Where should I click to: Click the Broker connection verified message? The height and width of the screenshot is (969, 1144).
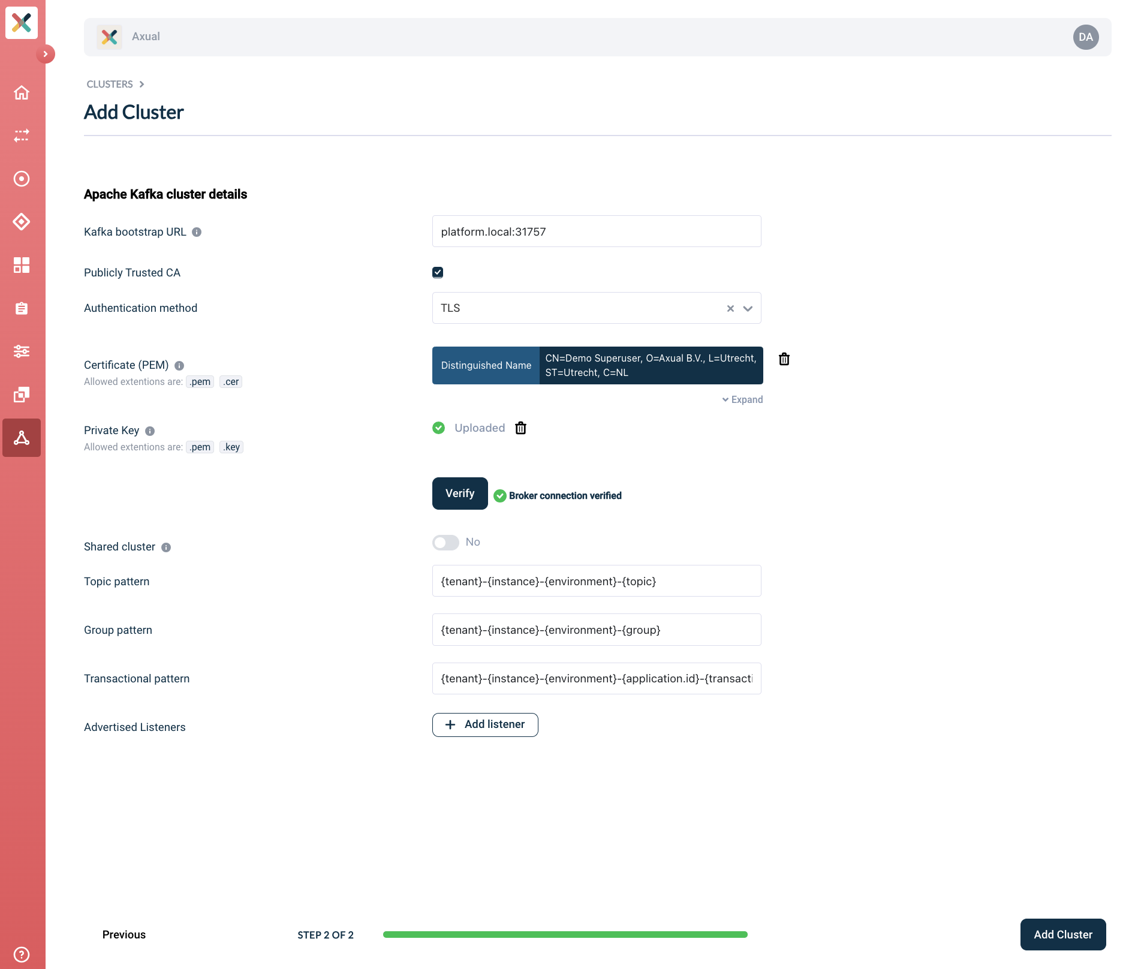[565, 496]
